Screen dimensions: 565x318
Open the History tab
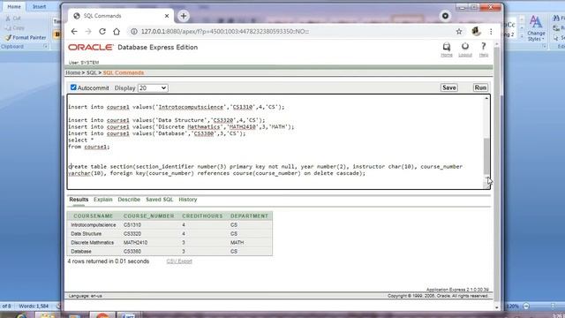coord(188,200)
